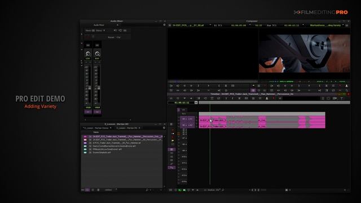Screen dimensions: 361x203
Task: Select the Percussion_Only clip row in the bin
Action: 122,136
